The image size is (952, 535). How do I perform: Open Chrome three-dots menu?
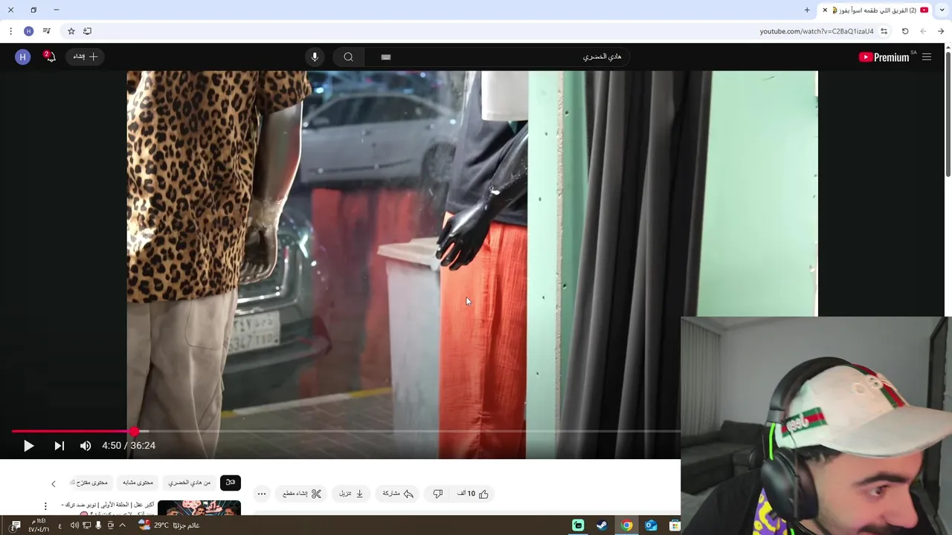[10, 31]
